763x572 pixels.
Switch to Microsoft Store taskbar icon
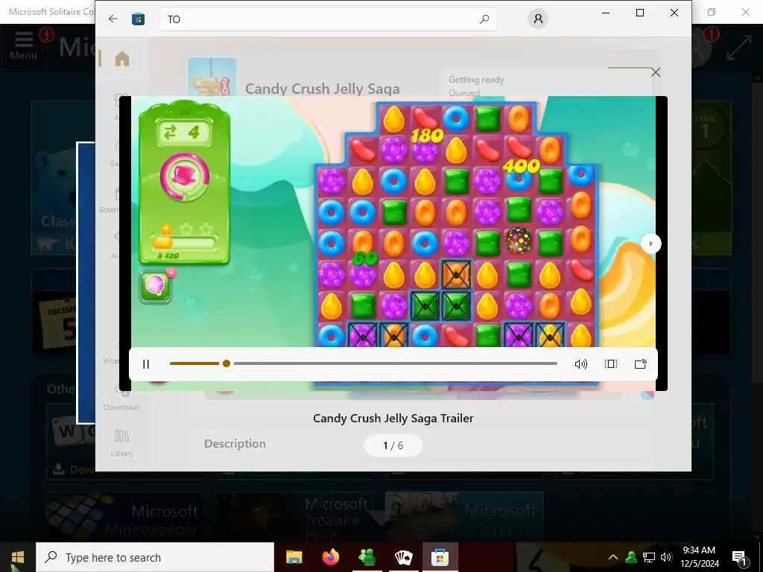pos(440,557)
